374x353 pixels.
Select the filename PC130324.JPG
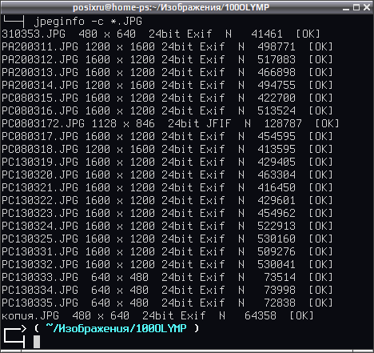pyautogui.click(x=40, y=226)
